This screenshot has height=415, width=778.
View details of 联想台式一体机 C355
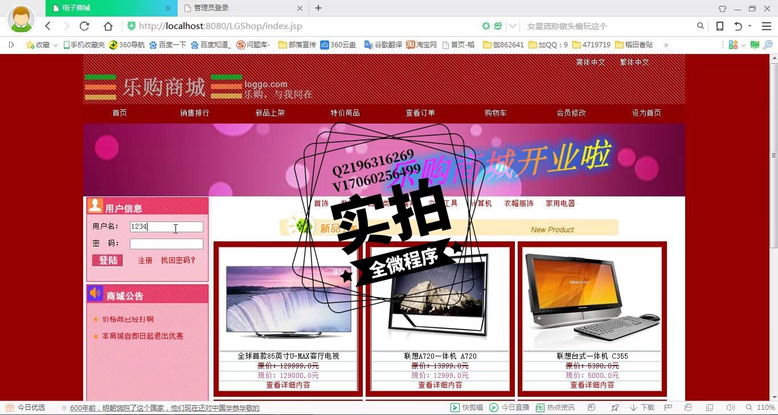pyautogui.click(x=592, y=385)
